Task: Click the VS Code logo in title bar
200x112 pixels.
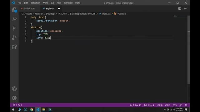Action: tap(13, 3)
